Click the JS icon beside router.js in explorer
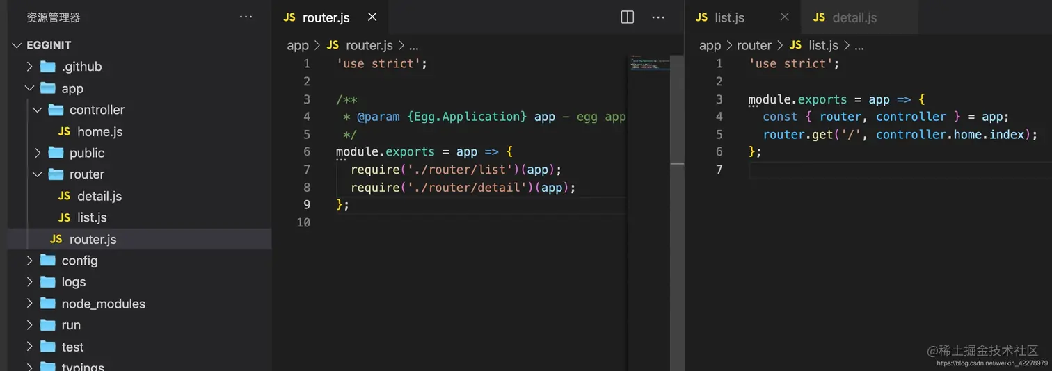Viewport: 1052px width, 371px height. 56,239
